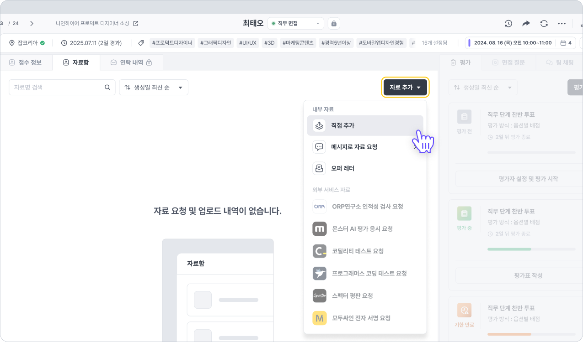Click the 코딜리티 logo icon
This screenshot has height=342, width=583.
[x=320, y=251]
